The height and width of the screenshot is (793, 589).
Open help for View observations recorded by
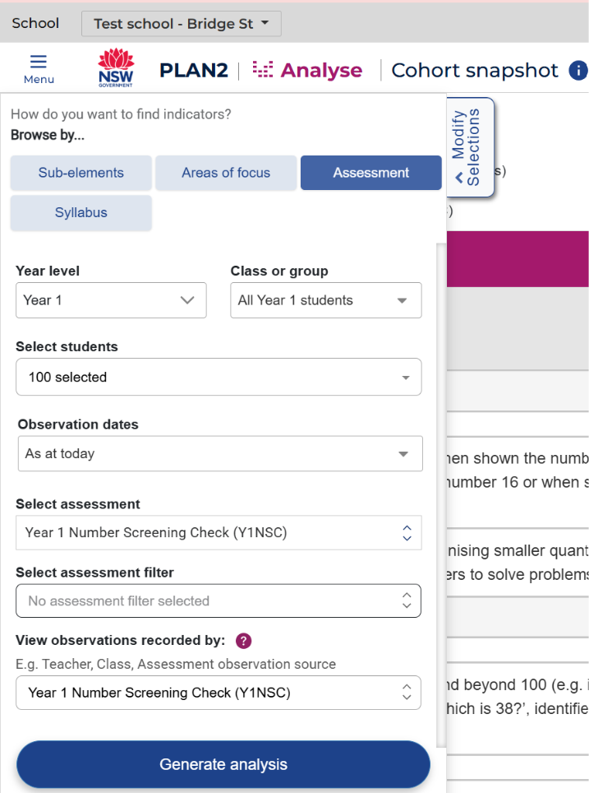(243, 641)
